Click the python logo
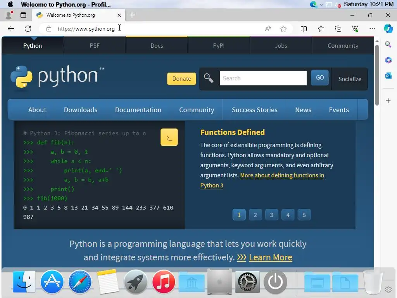 57,76
